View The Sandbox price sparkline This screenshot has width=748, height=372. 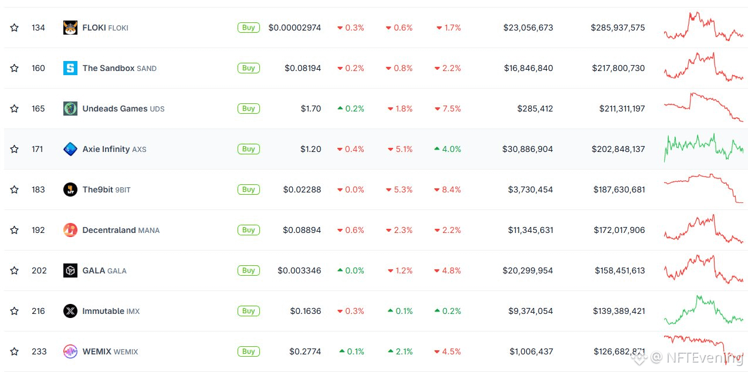click(x=703, y=67)
